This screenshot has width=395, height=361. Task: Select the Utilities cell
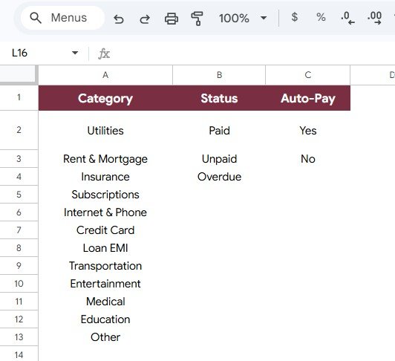105,130
